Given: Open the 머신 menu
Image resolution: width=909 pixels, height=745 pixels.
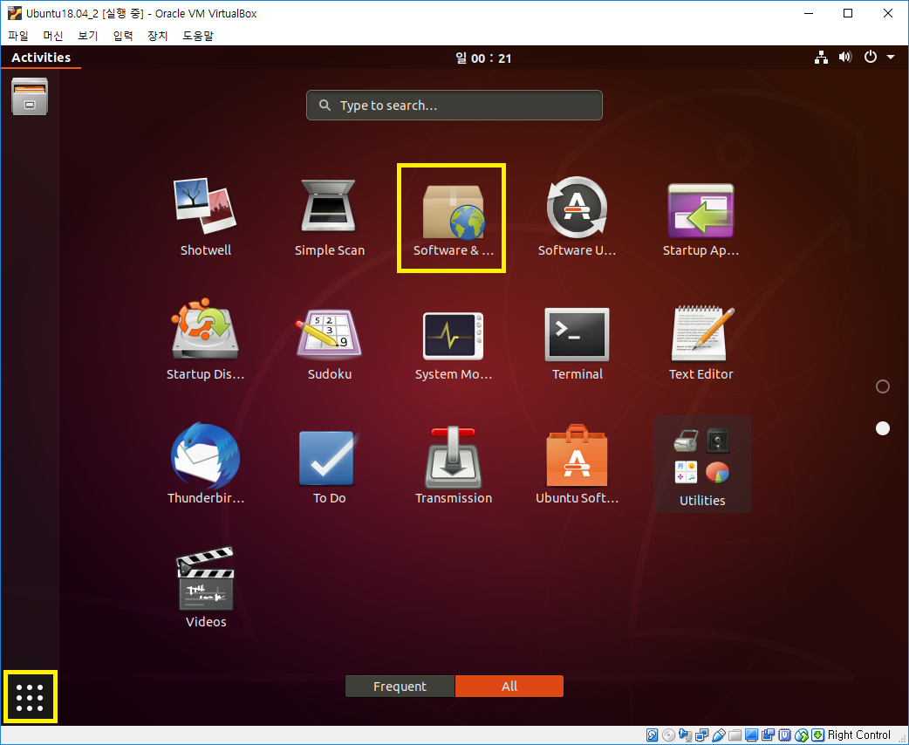Looking at the screenshot, I should click(52, 36).
